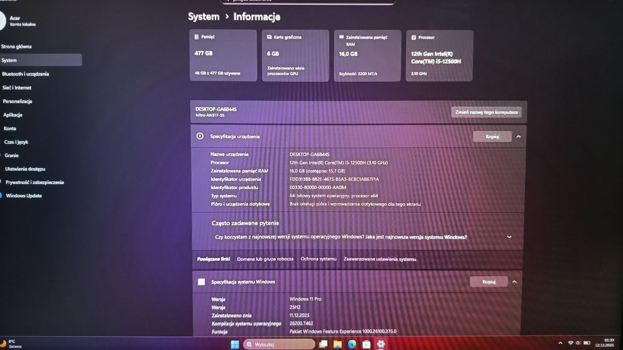Click 12th Gen Intel Core i5-12500H on Procesor card

(x=436, y=57)
